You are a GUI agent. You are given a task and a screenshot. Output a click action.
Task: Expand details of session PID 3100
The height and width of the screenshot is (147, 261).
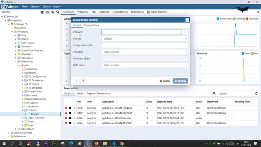[x=74, y=108]
